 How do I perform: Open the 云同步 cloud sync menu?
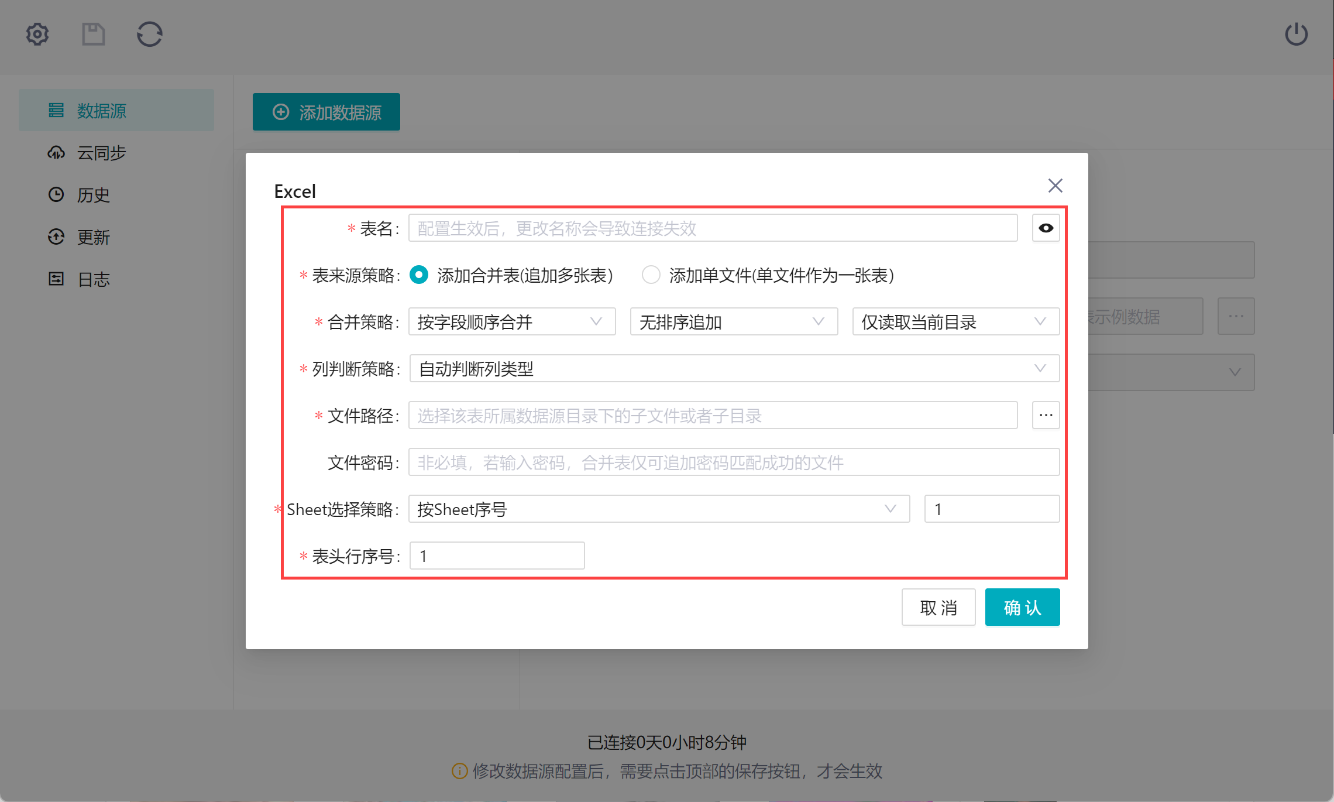pyautogui.click(x=101, y=153)
